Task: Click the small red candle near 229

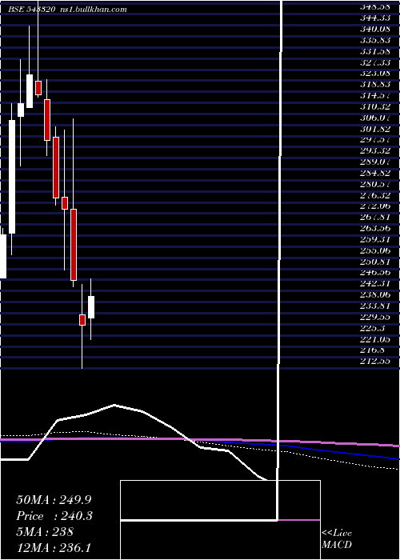Action: click(x=82, y=320)
